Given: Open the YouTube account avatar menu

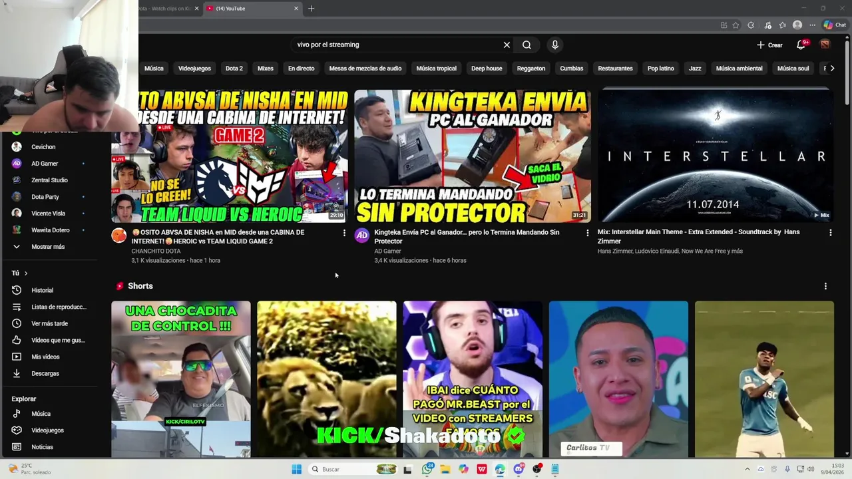Looking at the screenshot, I should 825,45.
